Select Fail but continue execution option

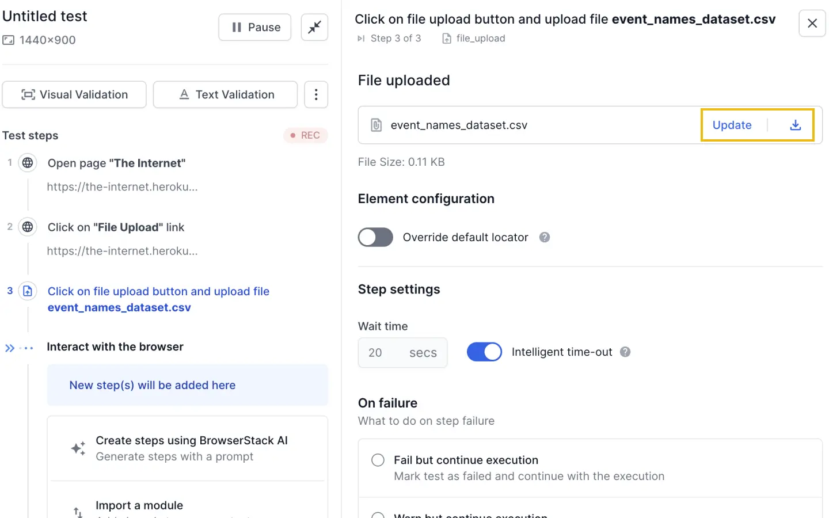click(378, 460)
